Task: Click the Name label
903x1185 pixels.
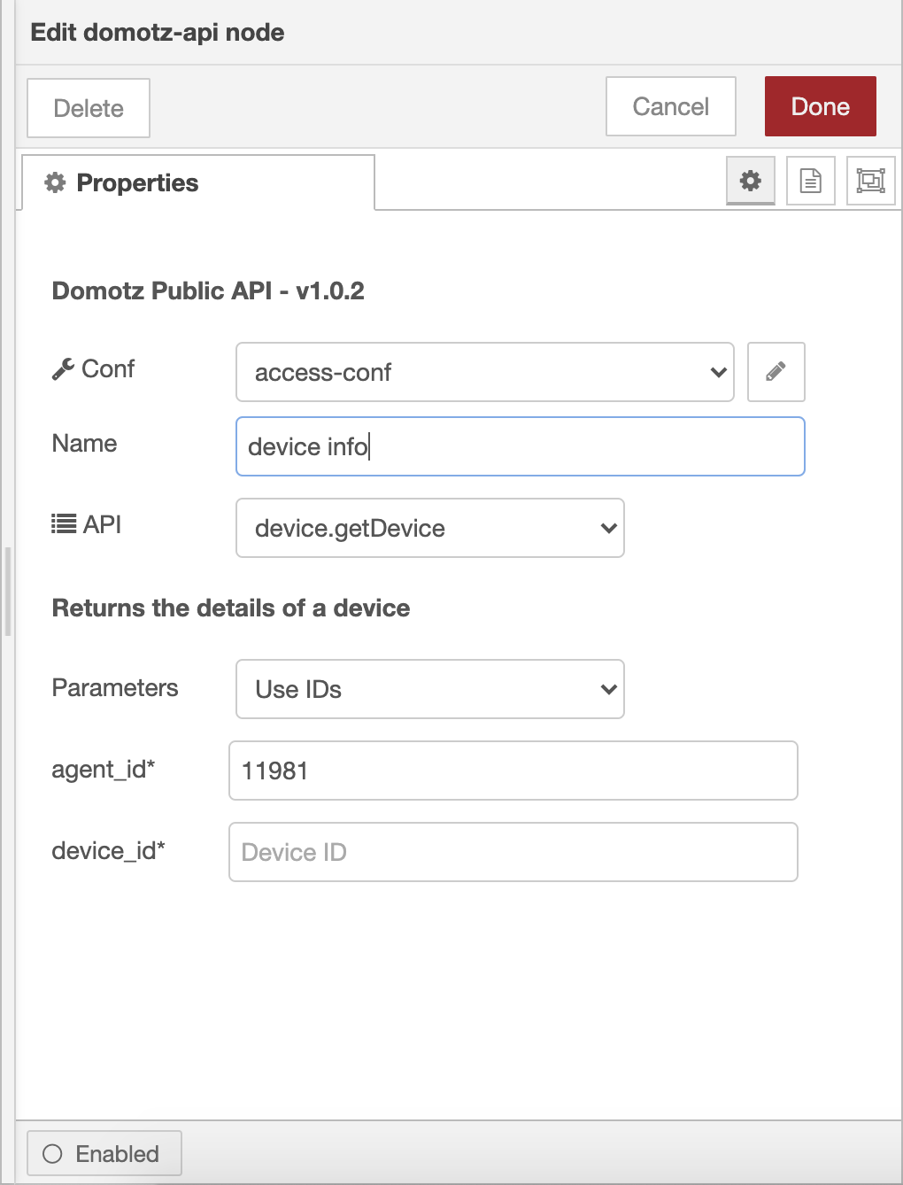Action: (85, 443)
